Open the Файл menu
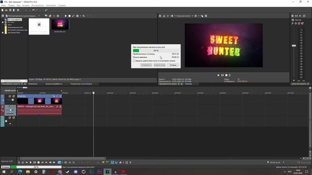Viewport: 312px width, 175px height. pos(3,5)
